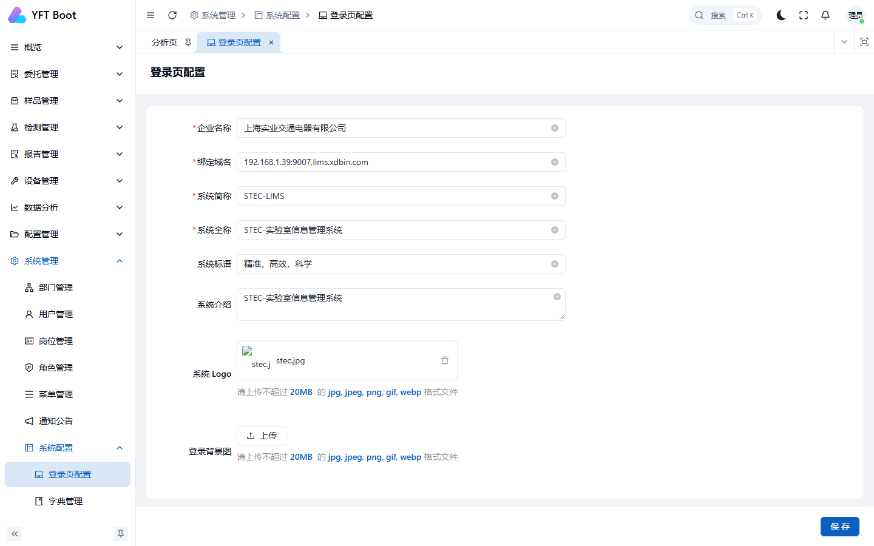This screenshot has width=874, height=546.
Task: Open the notifications bell
Action: point(825,15)
